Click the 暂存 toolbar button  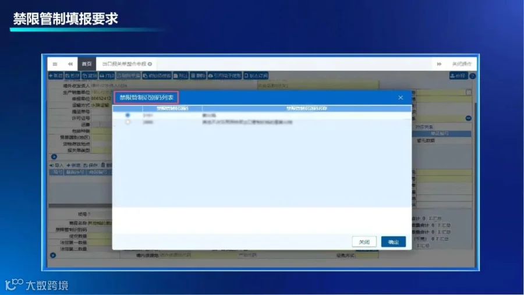pyautogui.click(x=73, y=76)
